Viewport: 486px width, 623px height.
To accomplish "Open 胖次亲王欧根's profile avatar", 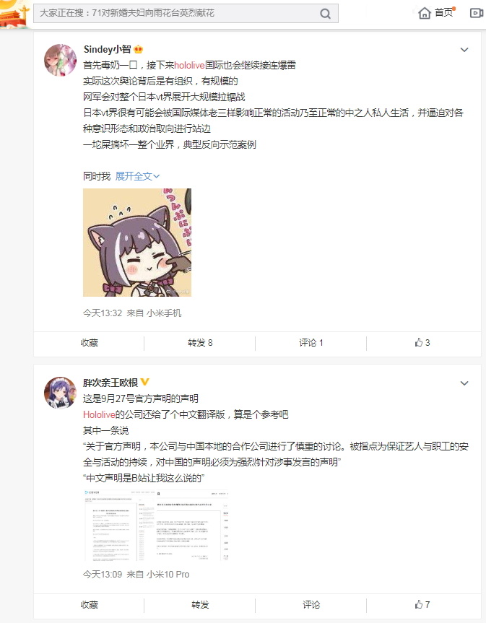I will click(60, 393).
